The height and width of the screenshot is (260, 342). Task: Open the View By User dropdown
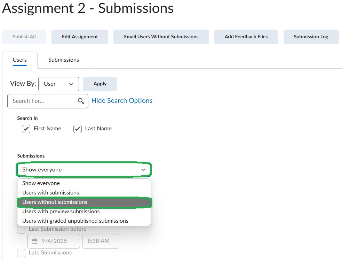58,84
